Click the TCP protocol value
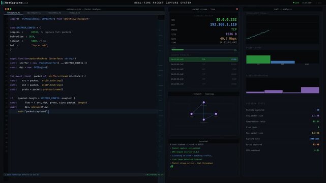 coord(234,29)
